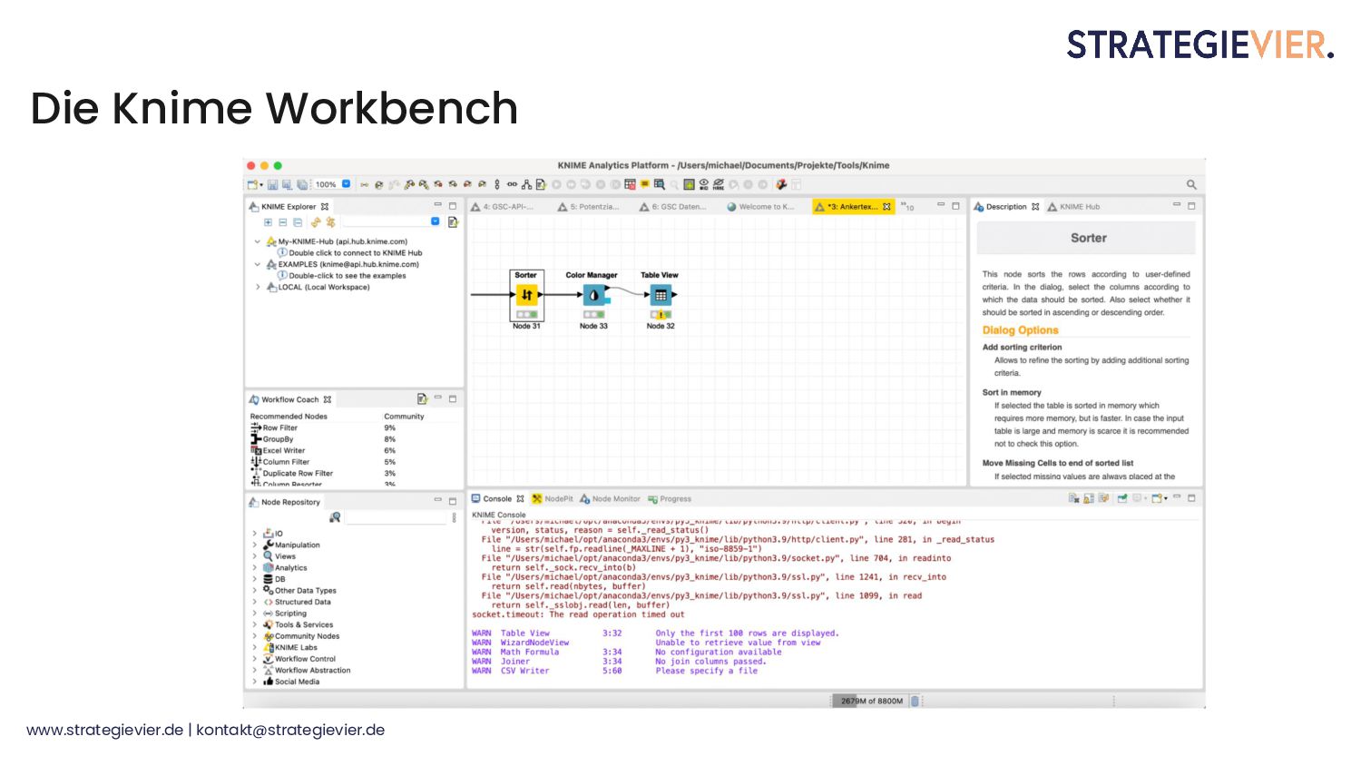Click the first Collapse icon in KNIME Explorer toolbar
The image size is (1361, 766).
[x=282, y=222]
